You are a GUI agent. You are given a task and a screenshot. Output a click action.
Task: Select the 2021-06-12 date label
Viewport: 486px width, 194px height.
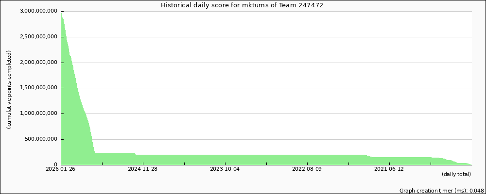(389, 169)
